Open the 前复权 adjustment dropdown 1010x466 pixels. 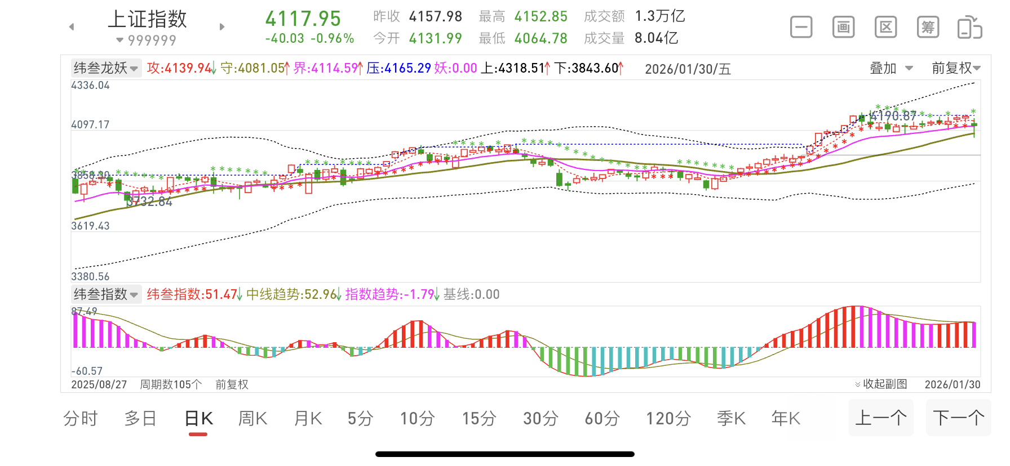coord(956,68)
